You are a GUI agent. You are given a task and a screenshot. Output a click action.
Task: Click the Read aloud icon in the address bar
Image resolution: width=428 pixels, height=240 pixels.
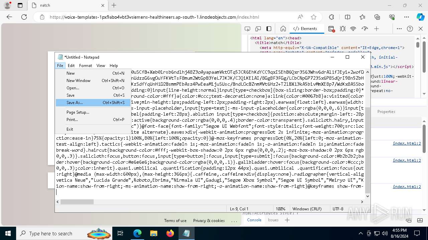point(300,17)
